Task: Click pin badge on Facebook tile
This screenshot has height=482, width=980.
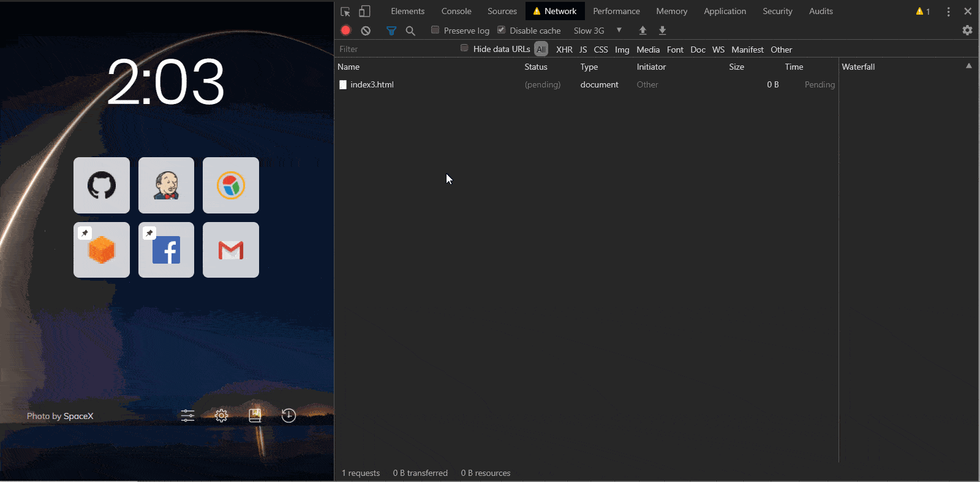Action: (149, 233)
